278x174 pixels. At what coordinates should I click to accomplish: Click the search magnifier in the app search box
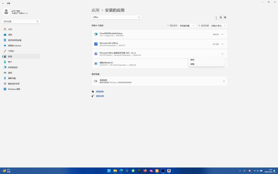(x=139, y=17)
